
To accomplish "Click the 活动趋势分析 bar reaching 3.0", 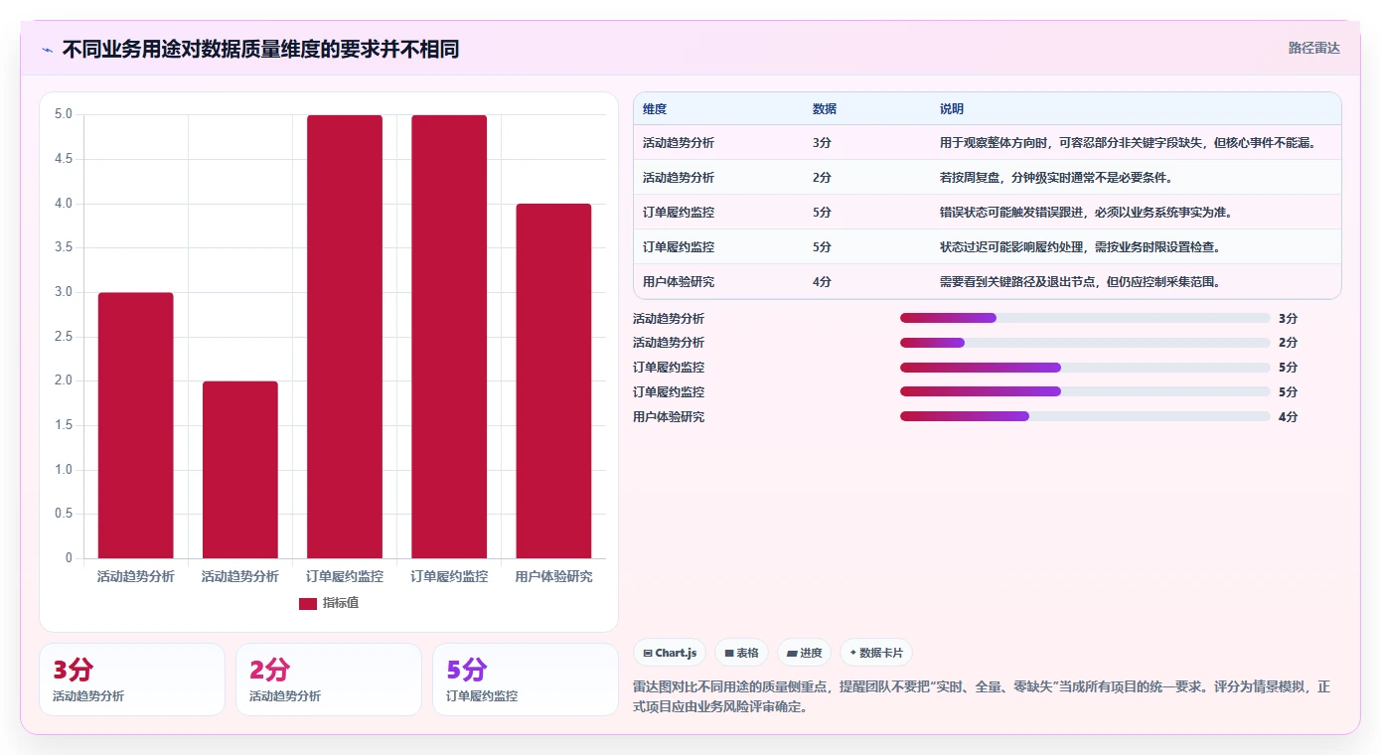I will pyautogui.click(x=135, y=425).
